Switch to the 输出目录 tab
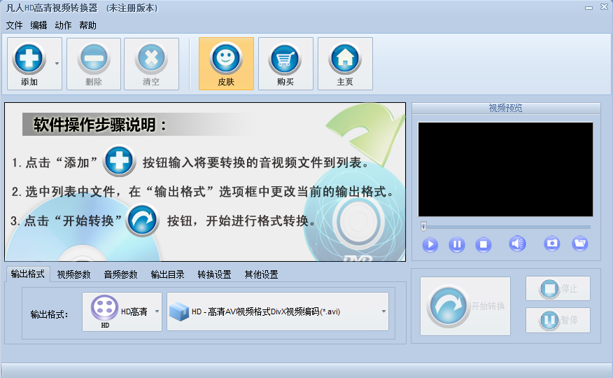Viewport: 613px width, 378px height. coord(168,274)
